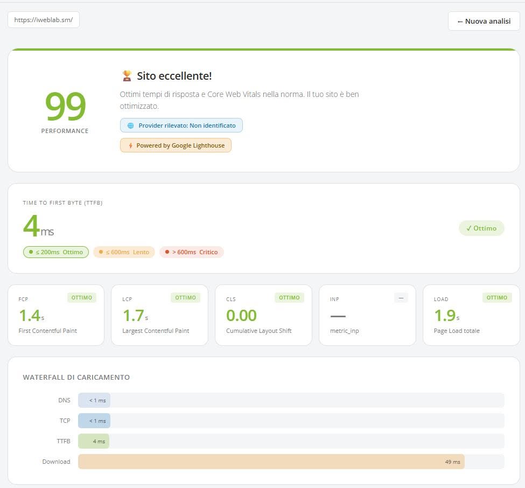525x488 pixels.
Task: Click the lightning icon in Lighthouse badge
Action: point(131,145)
